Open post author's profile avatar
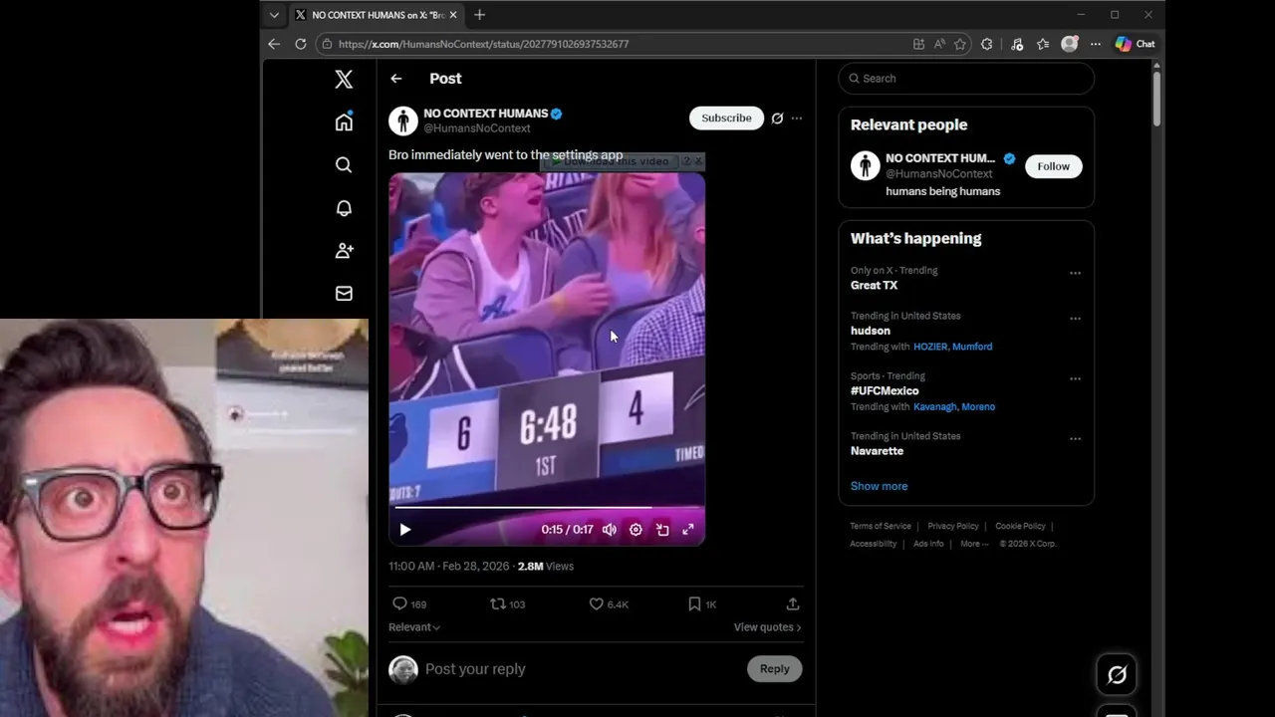The image size is (1275, 717). click(x=402, y=120)
